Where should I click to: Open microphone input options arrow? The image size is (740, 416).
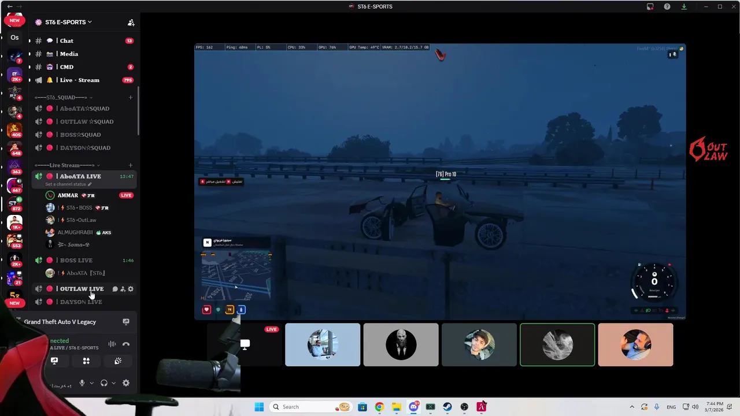click(x=91, y=383)
